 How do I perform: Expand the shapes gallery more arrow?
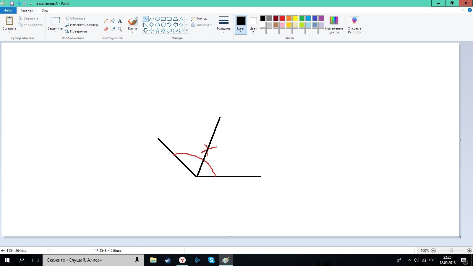(x=187, y=30)
